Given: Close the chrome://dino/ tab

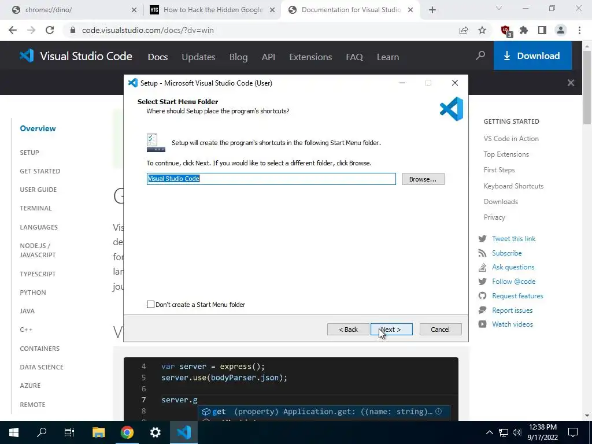Looking at the screenshot, I should (x=134, y=10).
